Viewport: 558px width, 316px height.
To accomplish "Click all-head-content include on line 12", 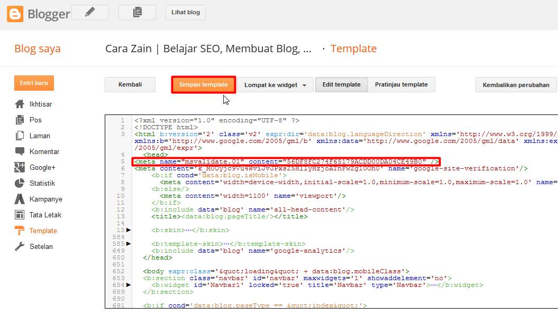I will pyautogui.click(x=253, y=209).
